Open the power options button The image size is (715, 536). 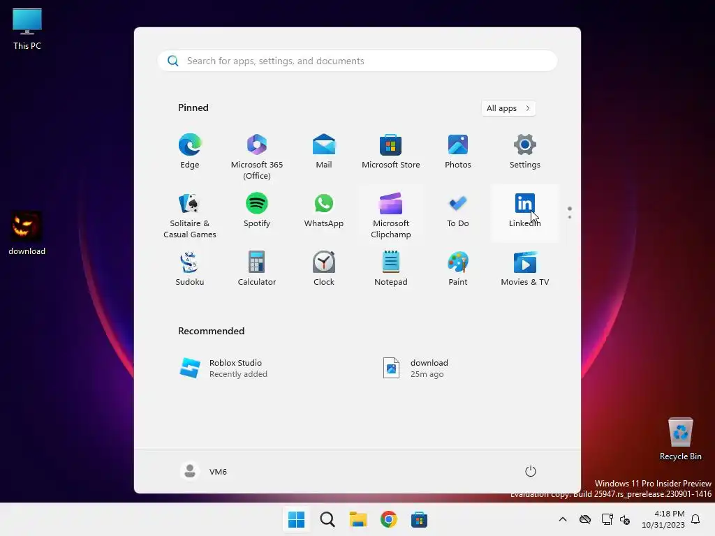point(531,471)
